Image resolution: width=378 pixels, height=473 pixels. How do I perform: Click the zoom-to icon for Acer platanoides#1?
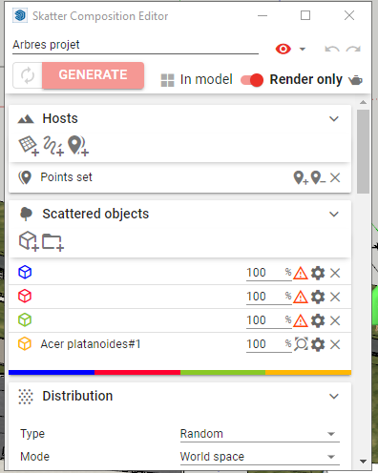coord(301,344)
